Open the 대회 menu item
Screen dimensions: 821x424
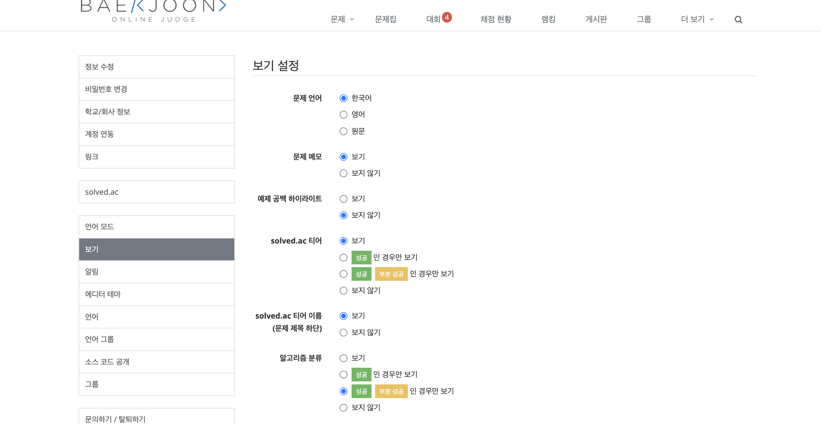[x=433, y=19]
